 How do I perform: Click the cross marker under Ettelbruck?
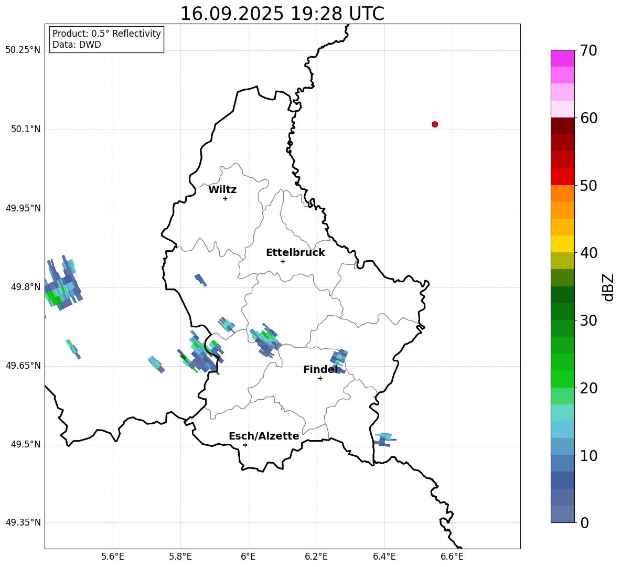tap(283, 261)
